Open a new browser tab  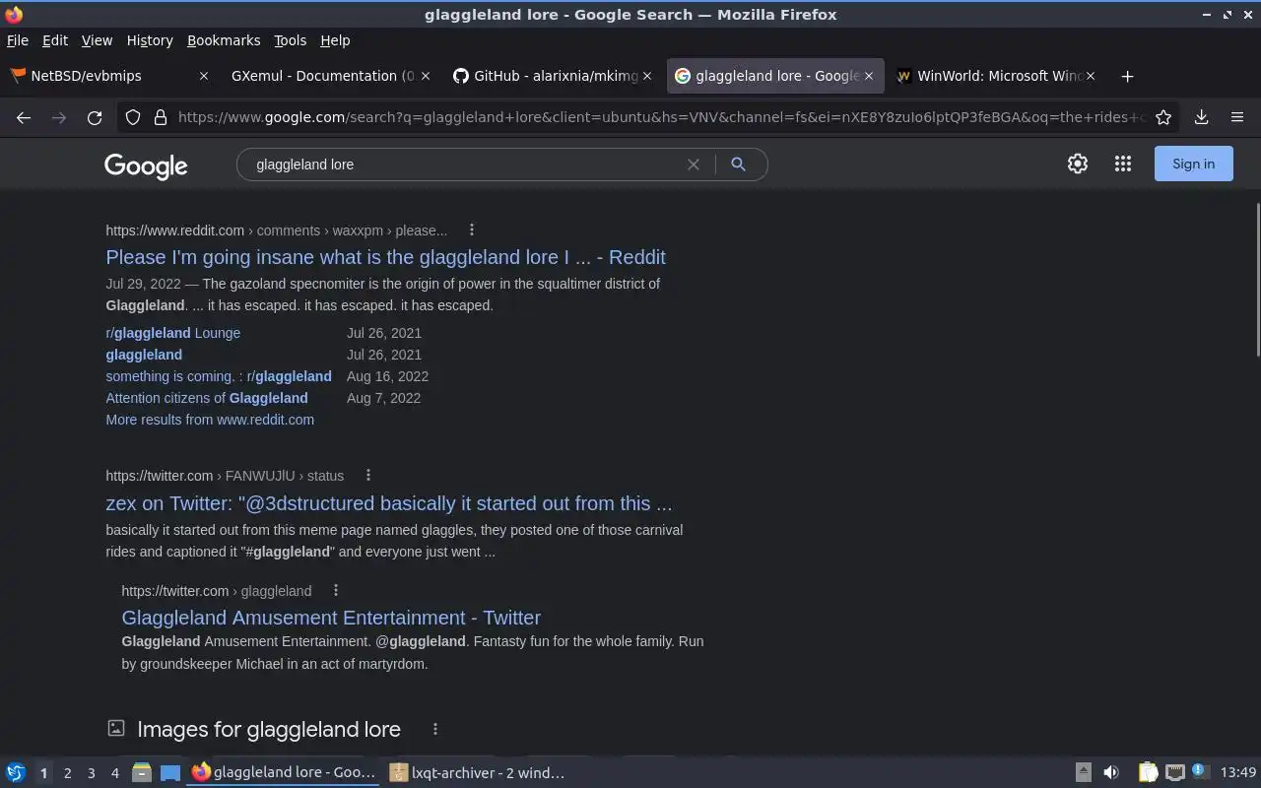[x=1127, y=76]
